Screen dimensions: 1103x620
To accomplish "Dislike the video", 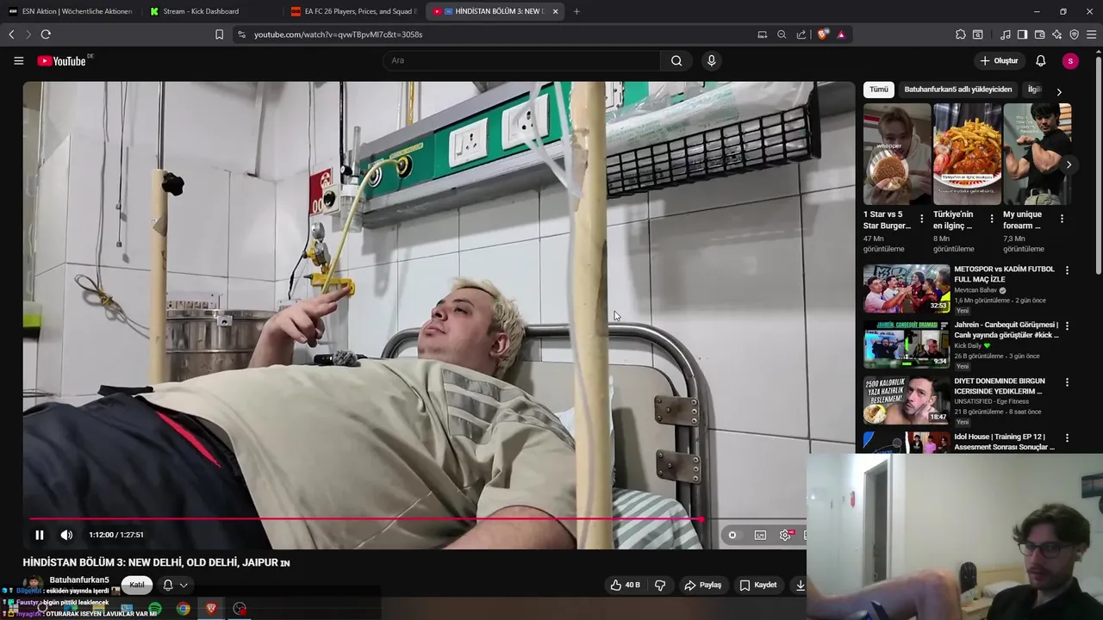I will pos(660,585).
